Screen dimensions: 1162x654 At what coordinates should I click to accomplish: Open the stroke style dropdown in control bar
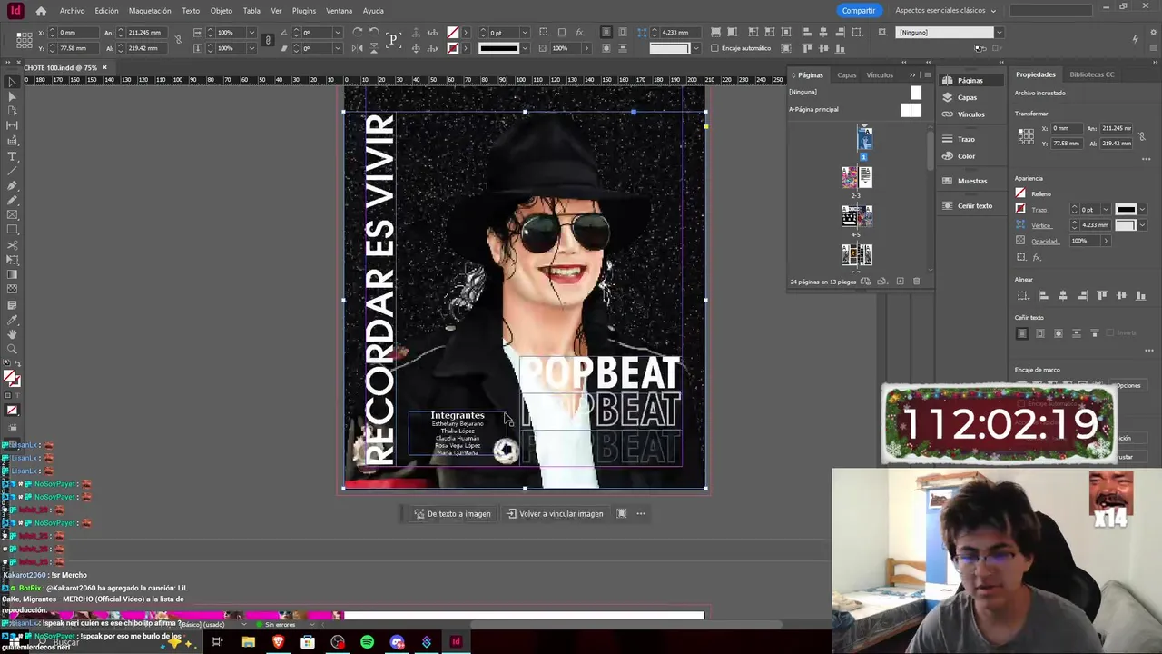pos(525,48)
